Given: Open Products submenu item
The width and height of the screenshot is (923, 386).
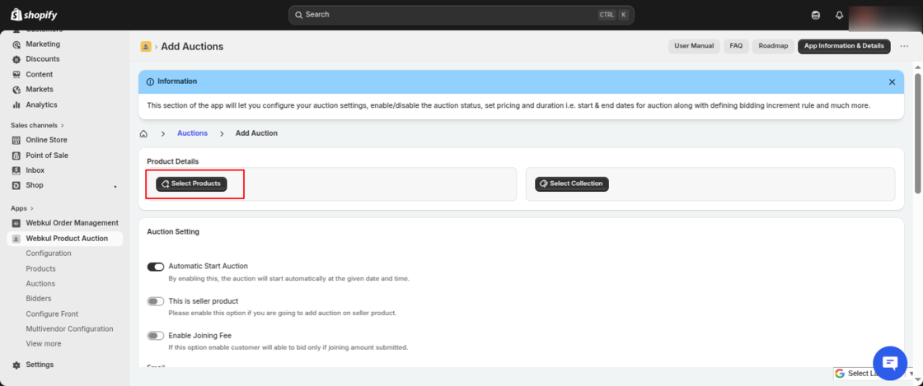Looking at the screenshot, I should tap(40, 269).
